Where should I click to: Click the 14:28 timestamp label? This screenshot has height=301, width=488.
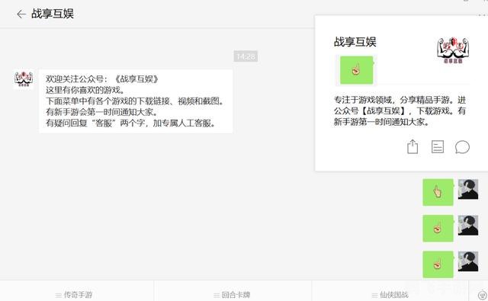click(x=246, y=56)
